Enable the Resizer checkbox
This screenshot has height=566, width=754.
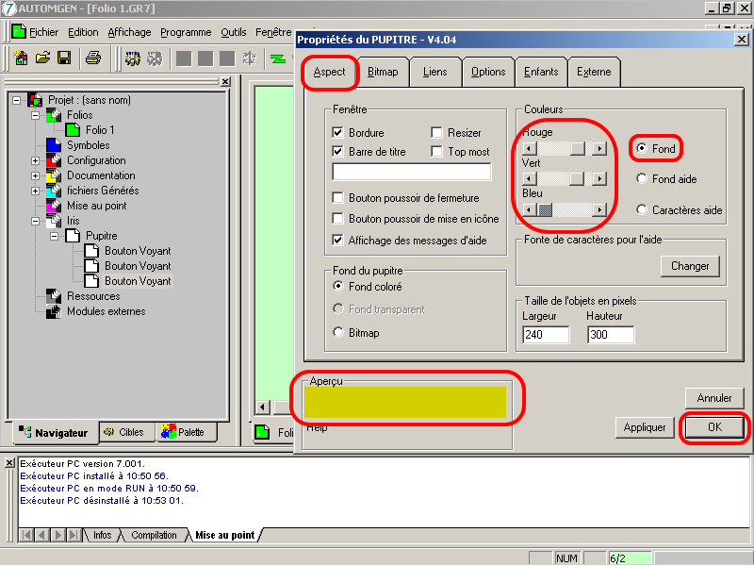(x=437, y=133)
